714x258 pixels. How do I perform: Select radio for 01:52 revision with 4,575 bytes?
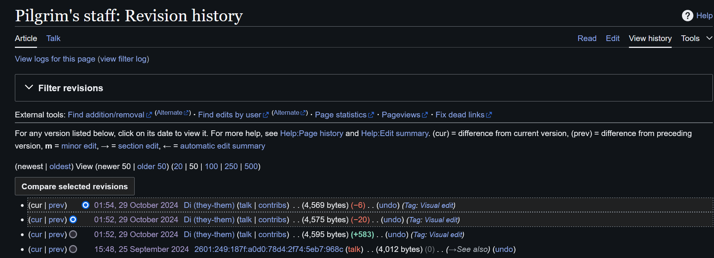tap(73, 220)
